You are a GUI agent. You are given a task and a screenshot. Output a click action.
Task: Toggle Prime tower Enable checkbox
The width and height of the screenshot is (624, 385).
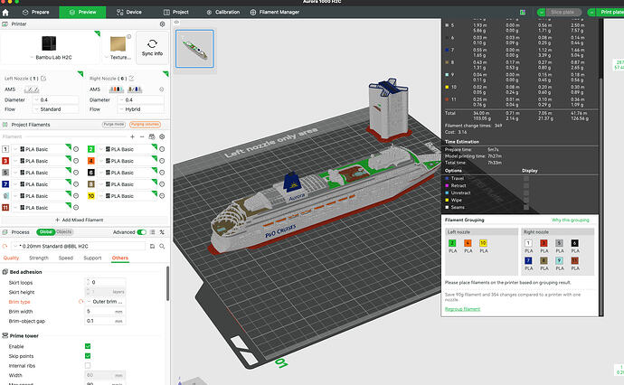tap(88, 346)
